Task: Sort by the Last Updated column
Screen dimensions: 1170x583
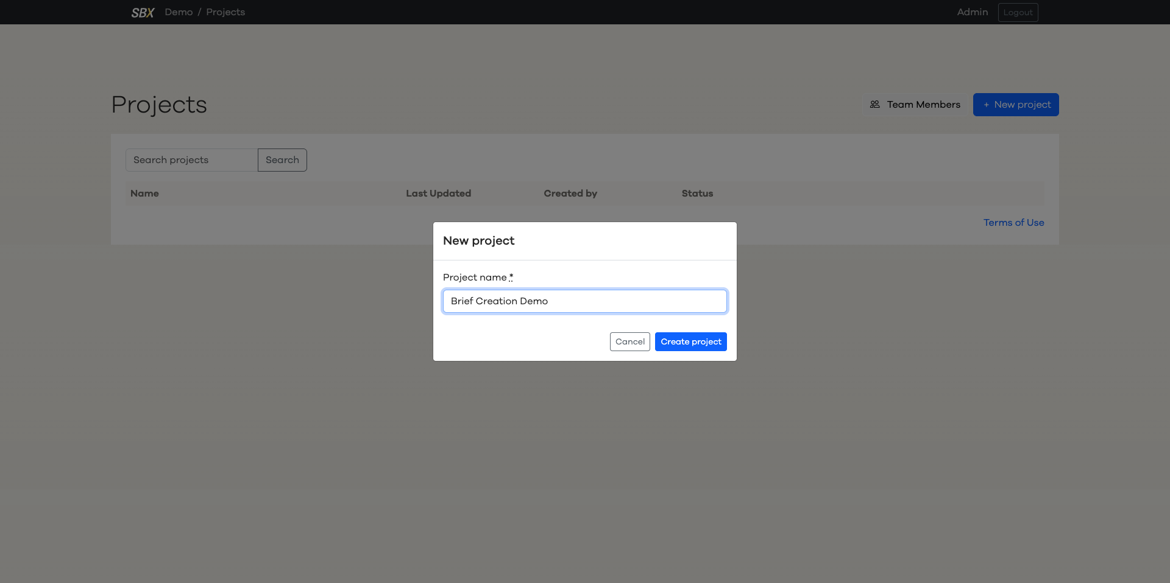Action: point(438,194)
